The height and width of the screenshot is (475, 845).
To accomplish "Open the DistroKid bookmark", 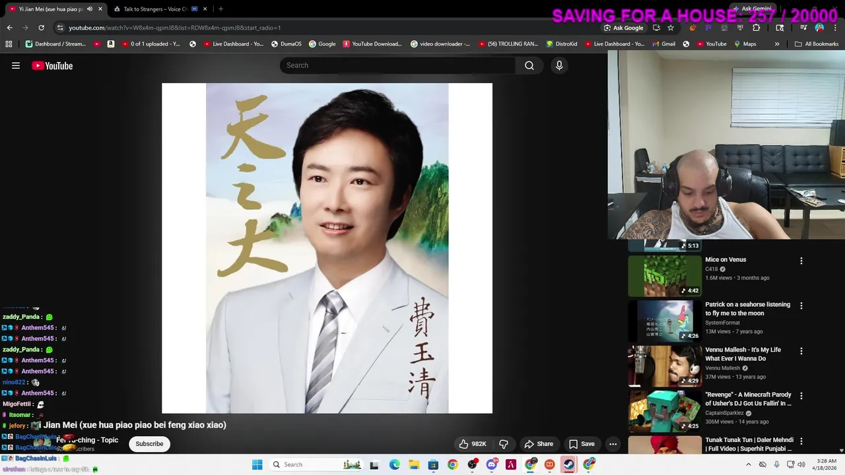I will click(x=562, y=44).
